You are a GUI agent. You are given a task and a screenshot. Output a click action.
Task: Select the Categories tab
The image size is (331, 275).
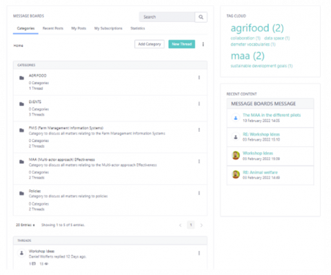point(26,28)
